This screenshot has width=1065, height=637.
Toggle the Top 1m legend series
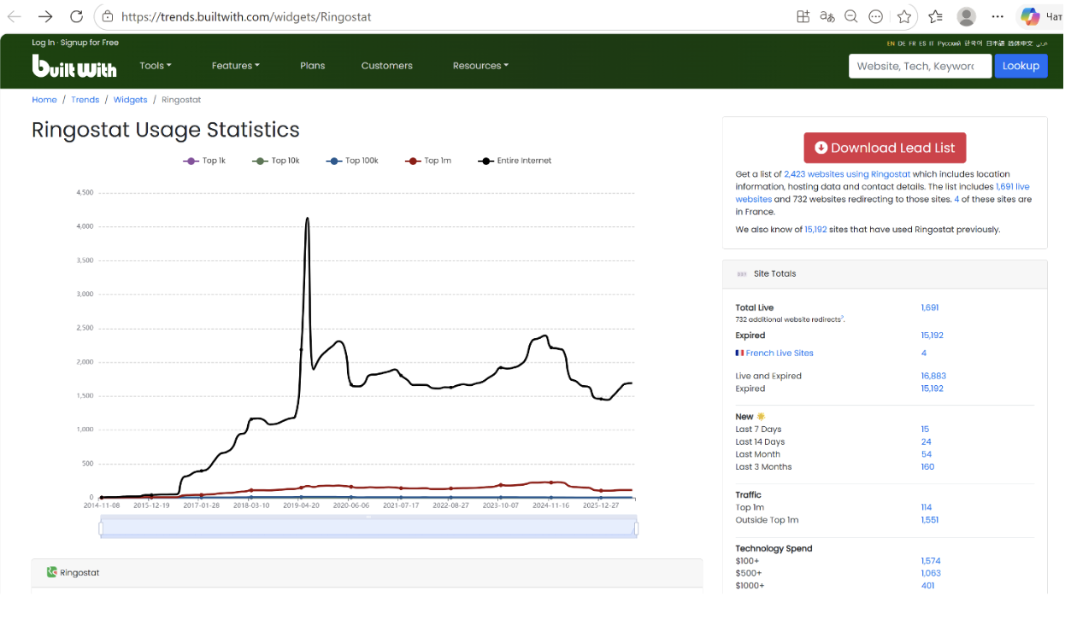click(x=428, y=161)
